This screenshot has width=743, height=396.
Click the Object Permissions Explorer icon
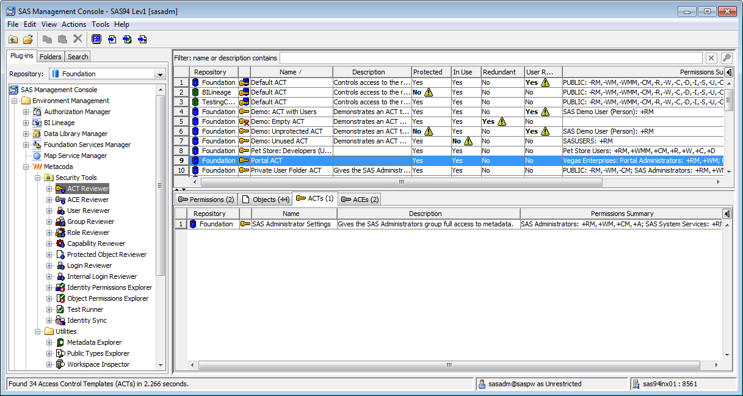pos(60,298)
